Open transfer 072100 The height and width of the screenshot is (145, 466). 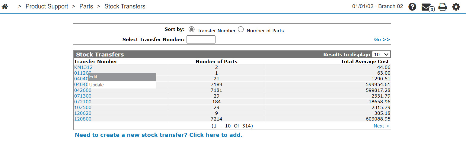pyautogui.click(x=83, y=102)
